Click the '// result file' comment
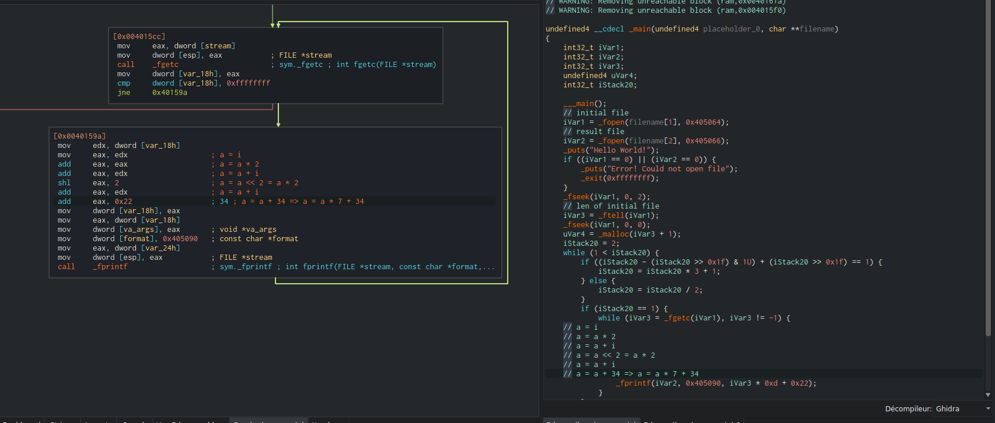This screenshot has height=423, width=995. (593, 131)
